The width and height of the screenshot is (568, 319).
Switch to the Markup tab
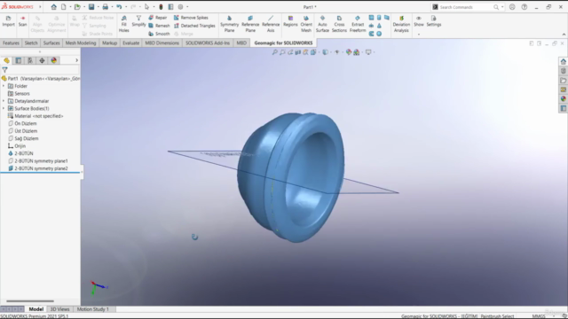pos(109,43)
